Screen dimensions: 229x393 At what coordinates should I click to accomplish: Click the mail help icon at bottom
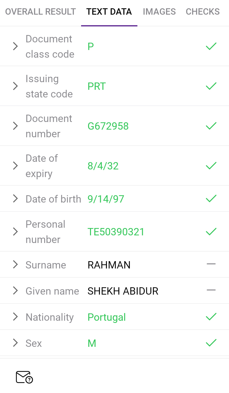(24, 377)
